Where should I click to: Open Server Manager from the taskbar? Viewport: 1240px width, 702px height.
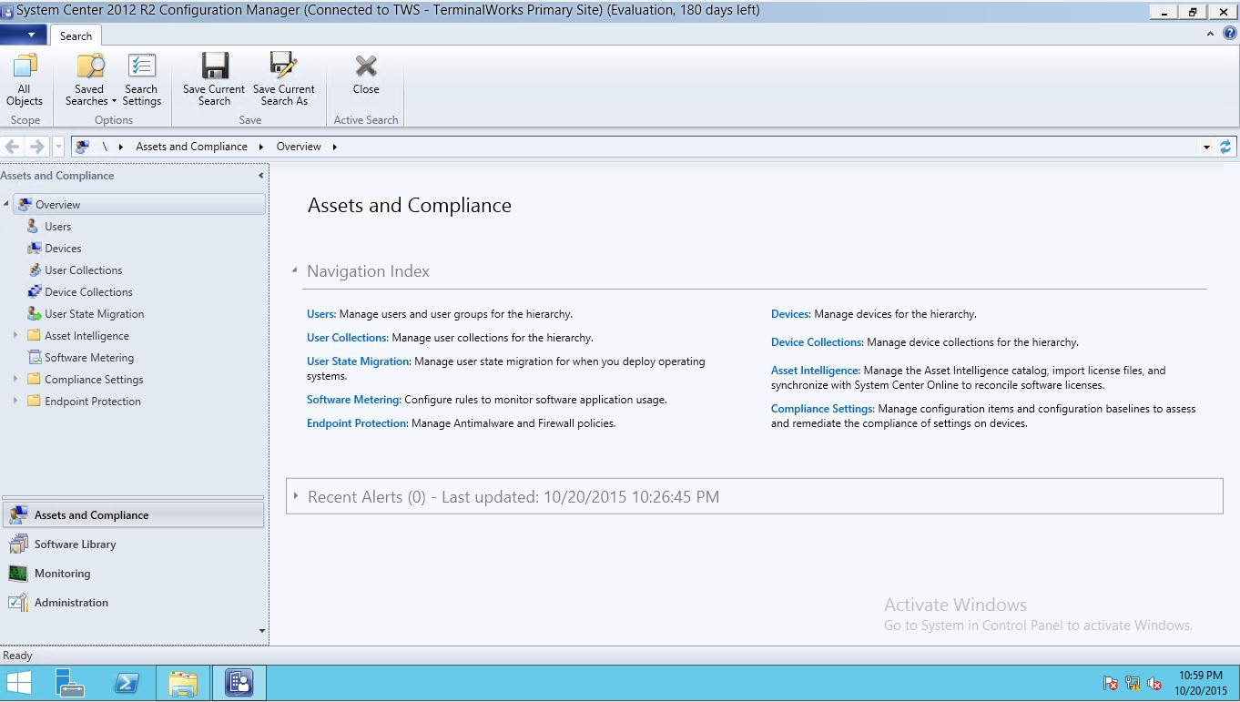point(69,683)
